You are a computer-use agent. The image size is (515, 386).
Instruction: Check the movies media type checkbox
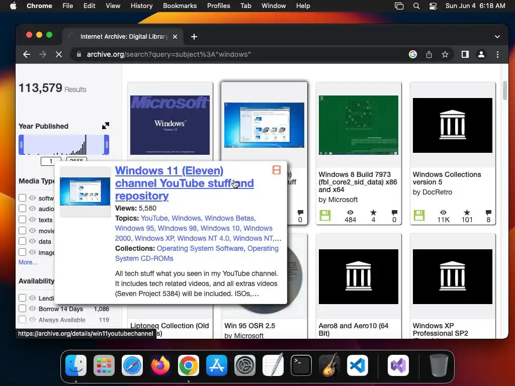click(x=22, y=230)
